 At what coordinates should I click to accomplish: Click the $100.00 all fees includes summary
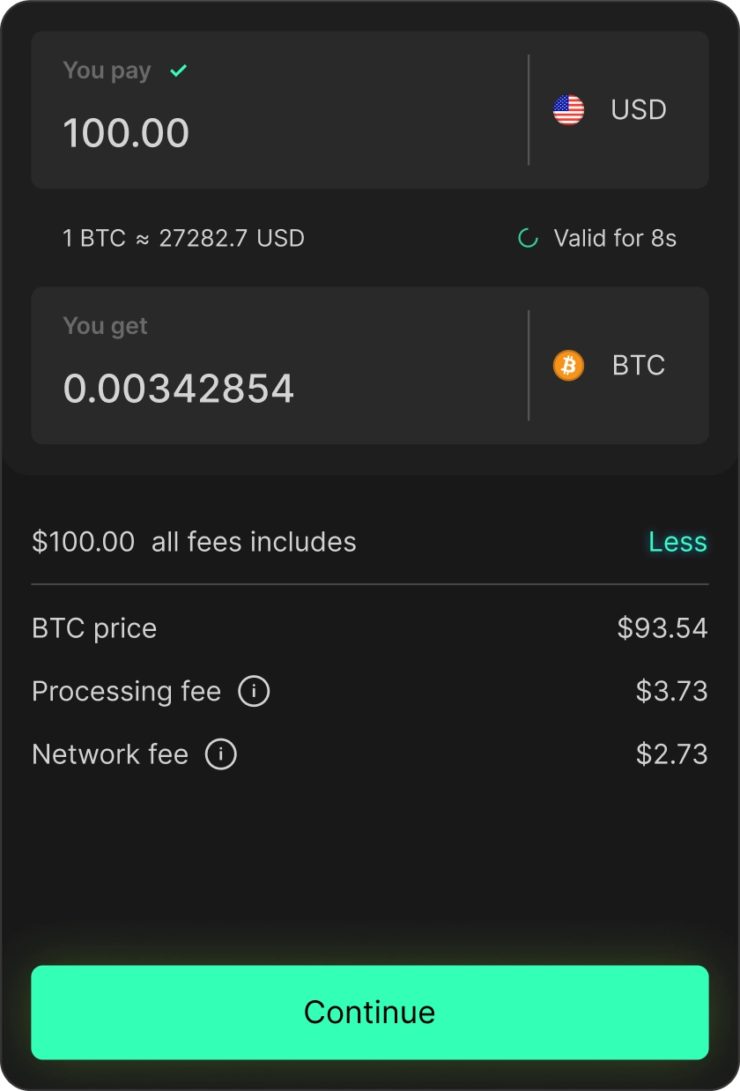tap(194, 542)
